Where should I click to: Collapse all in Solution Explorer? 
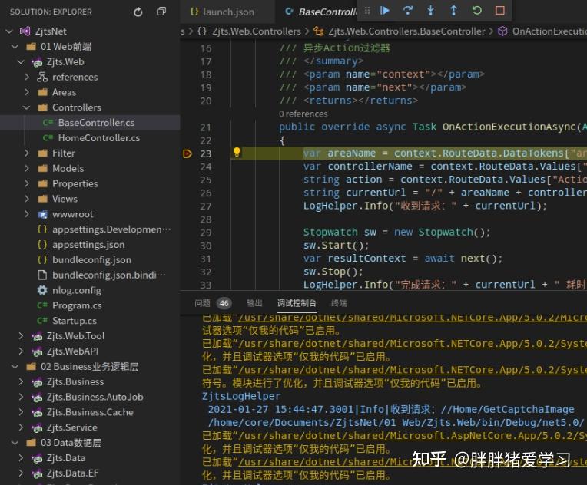pyautogui.click(x=161, y=12)
